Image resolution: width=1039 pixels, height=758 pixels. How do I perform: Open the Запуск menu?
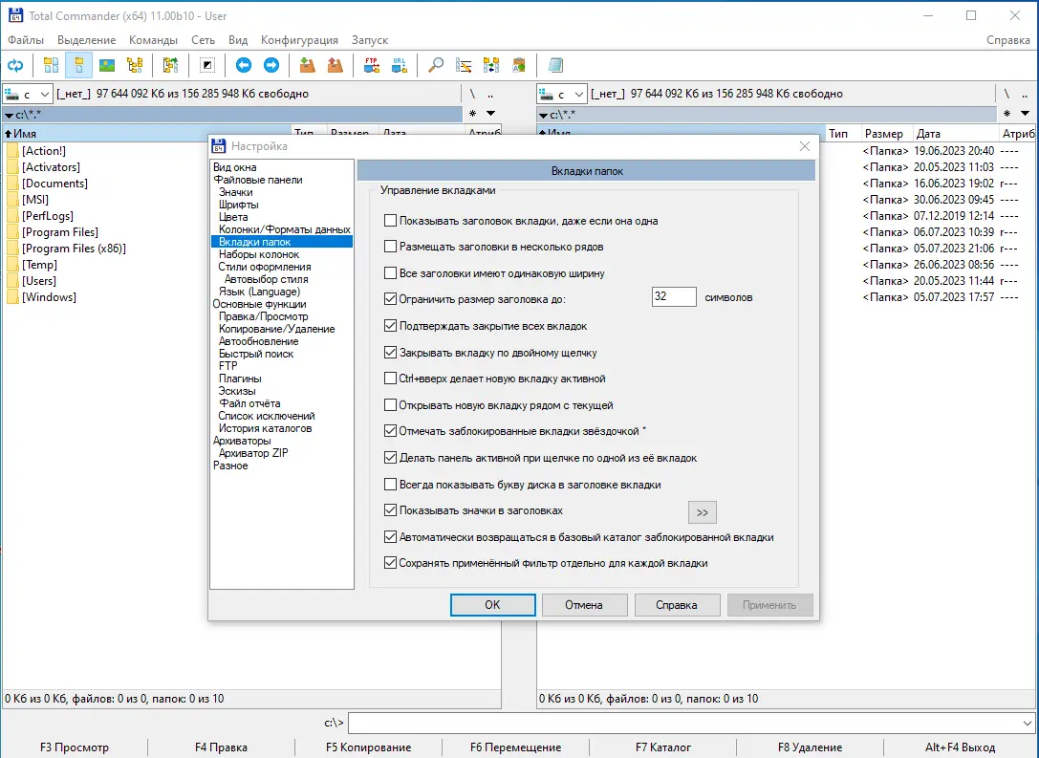click(x=370, y=40)
